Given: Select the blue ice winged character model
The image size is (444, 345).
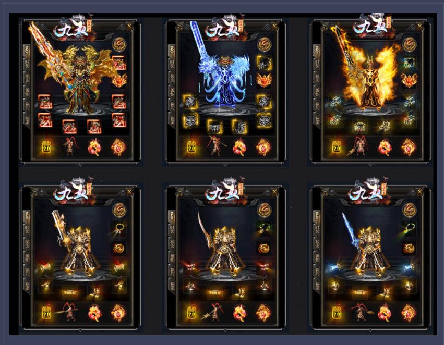Looking at the screenshot, I should coord(224,82).
